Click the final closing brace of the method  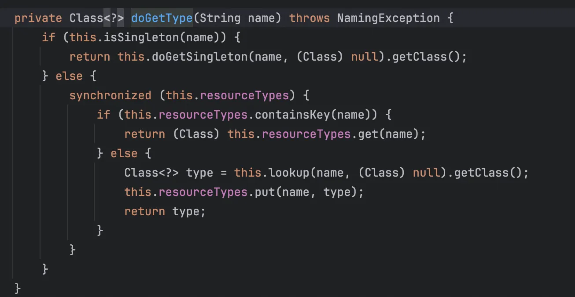click(x=18, y=288)
